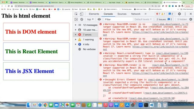Click the 'This is JSX Element' heading
This screenshot has width=194, height=109.
pos(30,71)
